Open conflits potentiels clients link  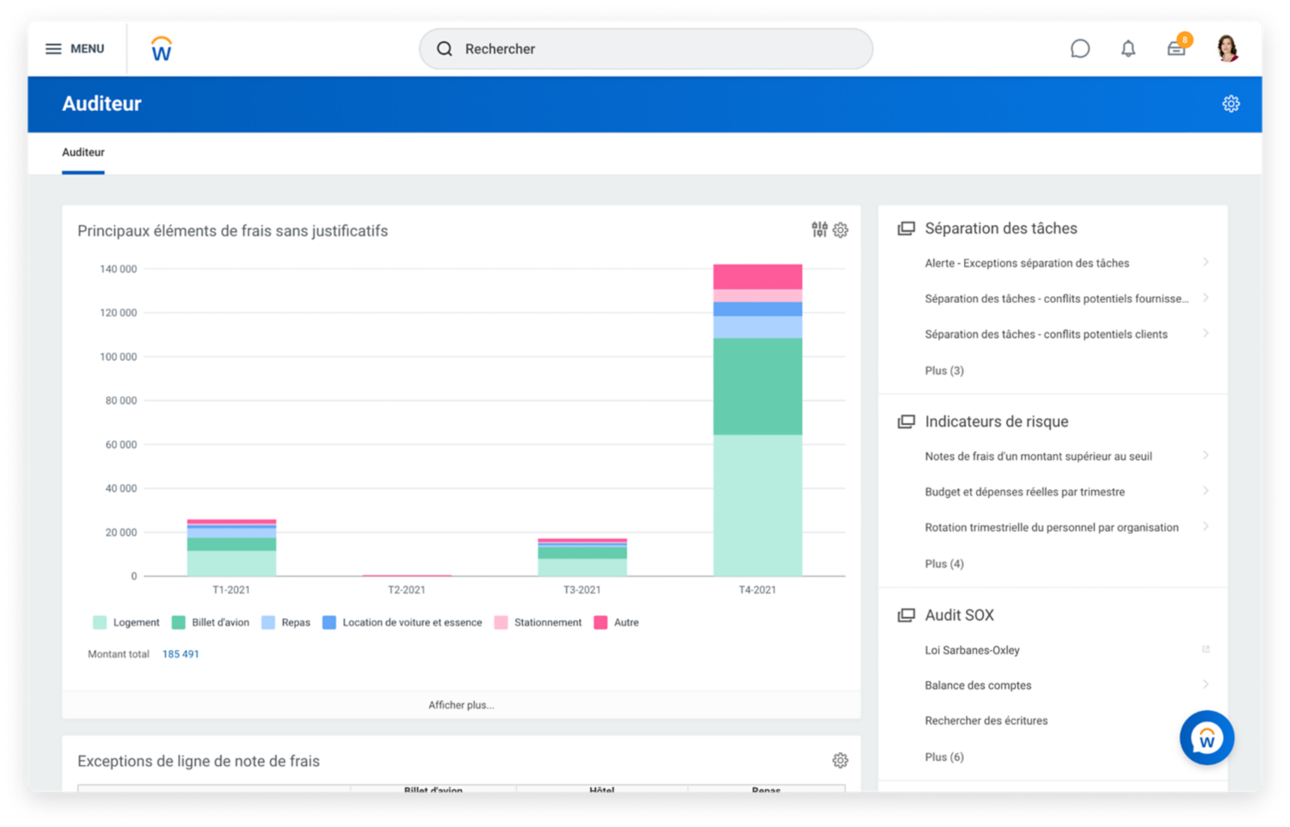1046,334
